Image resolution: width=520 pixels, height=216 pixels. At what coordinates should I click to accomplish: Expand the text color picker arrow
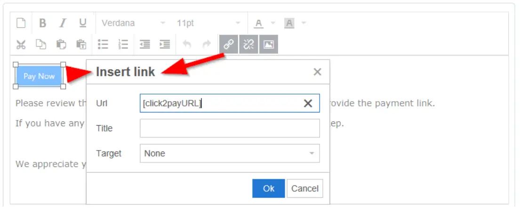273,23
